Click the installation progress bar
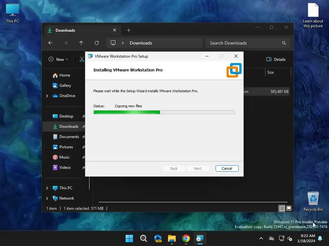The width and height of the screenshot is (329, 246). 164,112
